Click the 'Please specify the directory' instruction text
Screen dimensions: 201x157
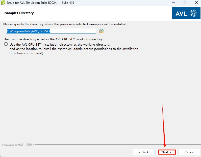65,24
